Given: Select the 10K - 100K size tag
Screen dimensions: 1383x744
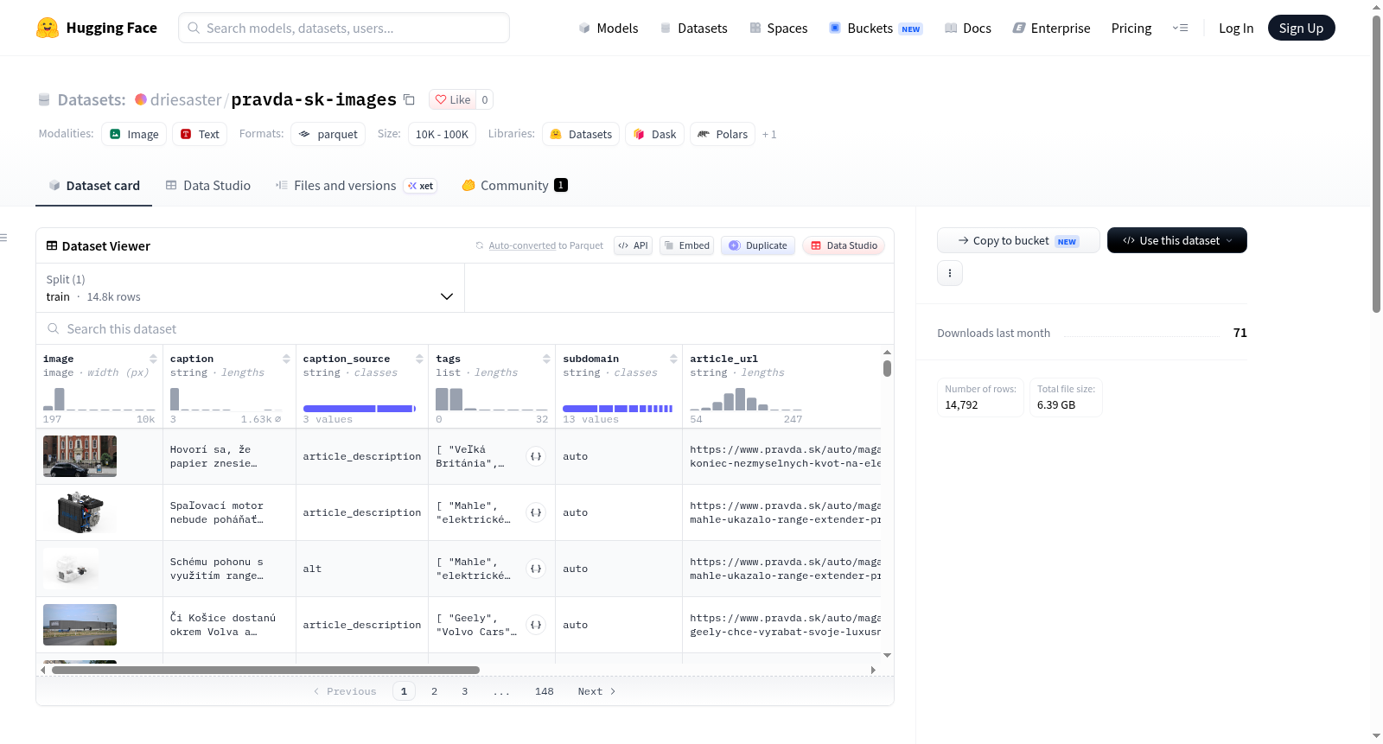Looking at the screenshot, I should click(442, 134).
